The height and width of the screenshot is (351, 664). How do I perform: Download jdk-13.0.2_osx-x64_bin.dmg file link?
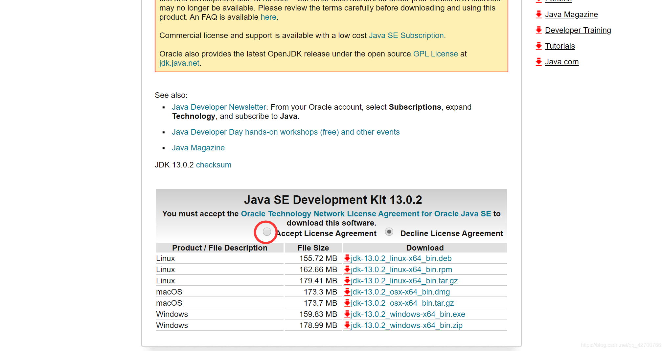pyautogui.click(x=401, y=292)
